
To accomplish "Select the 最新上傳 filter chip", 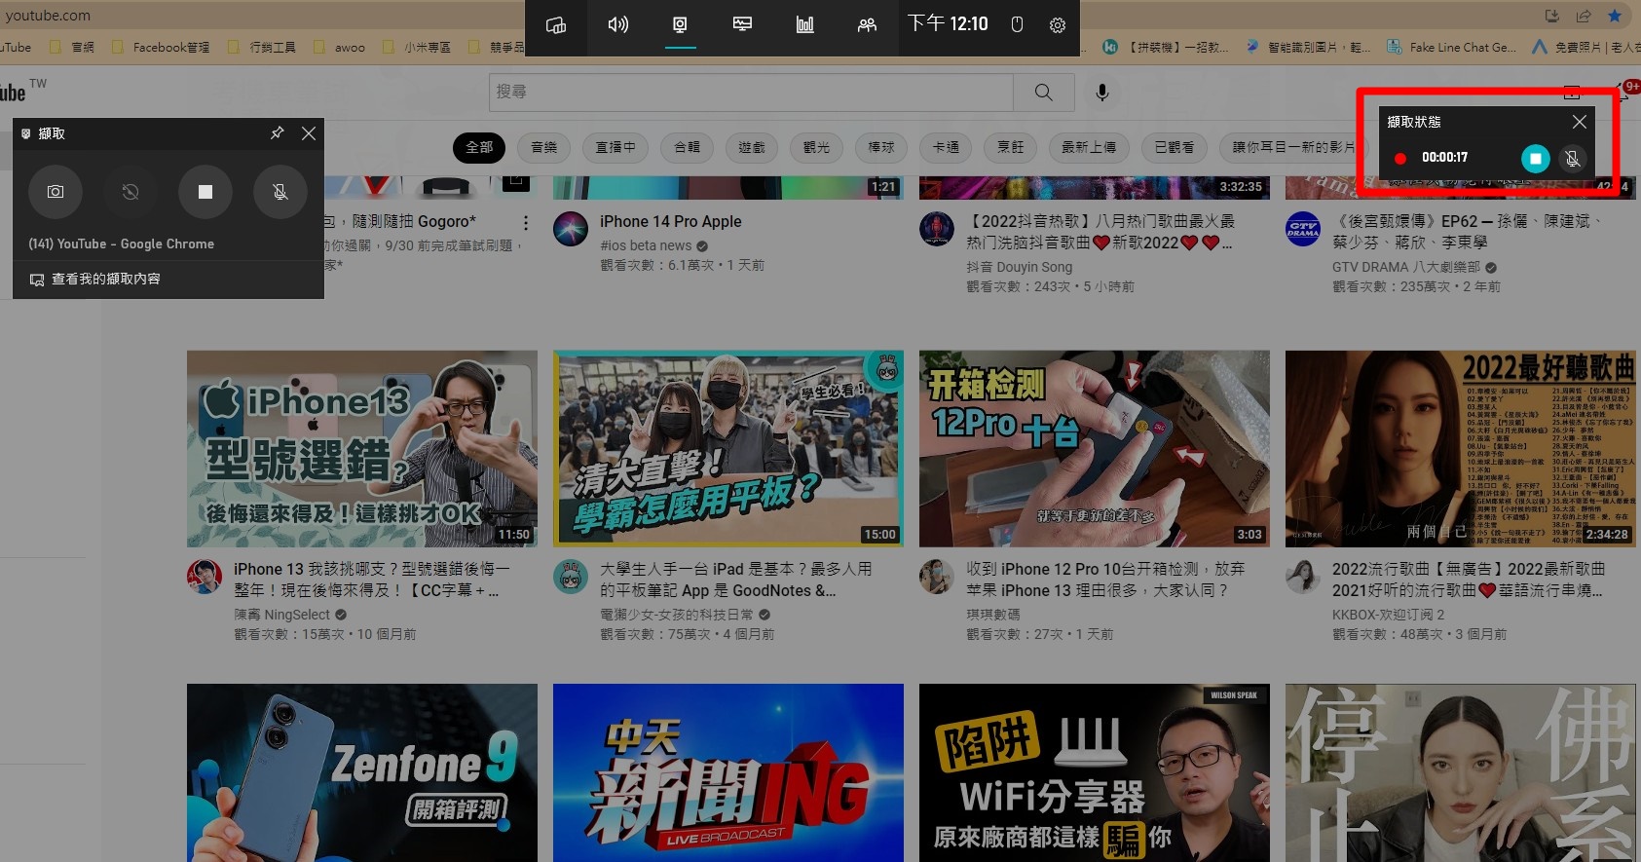I will point(1089,147).
